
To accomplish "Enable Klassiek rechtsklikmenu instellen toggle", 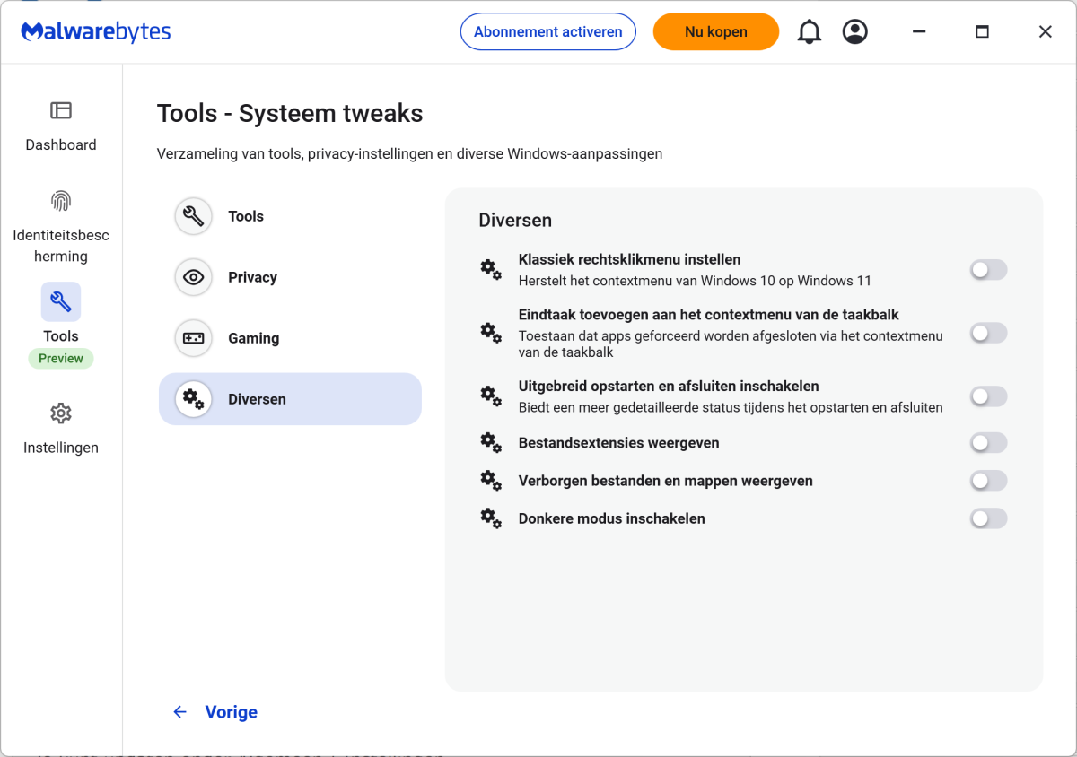I will point(988,270).
